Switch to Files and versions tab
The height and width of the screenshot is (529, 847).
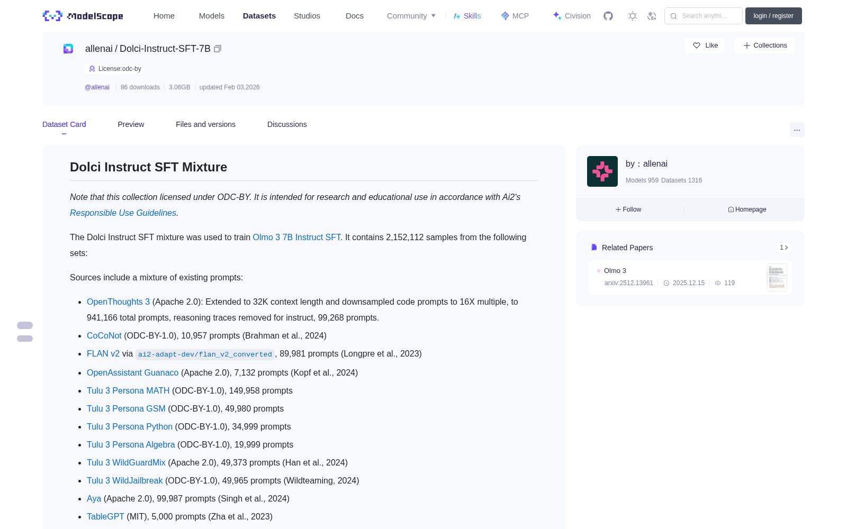pyautogui.click(x=205, y=124)
